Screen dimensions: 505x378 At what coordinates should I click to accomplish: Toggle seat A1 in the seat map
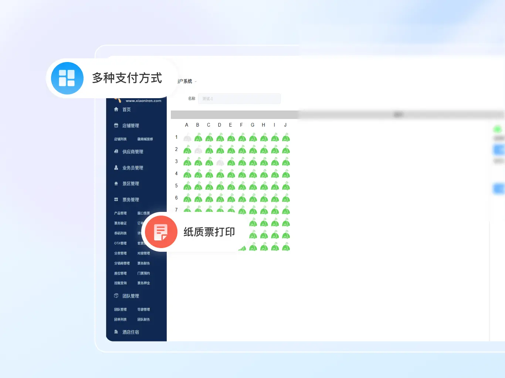[x=187, y=137]
